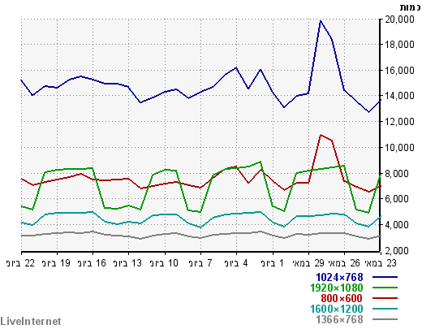Click the 20,000 axis value

click(399, 19)
